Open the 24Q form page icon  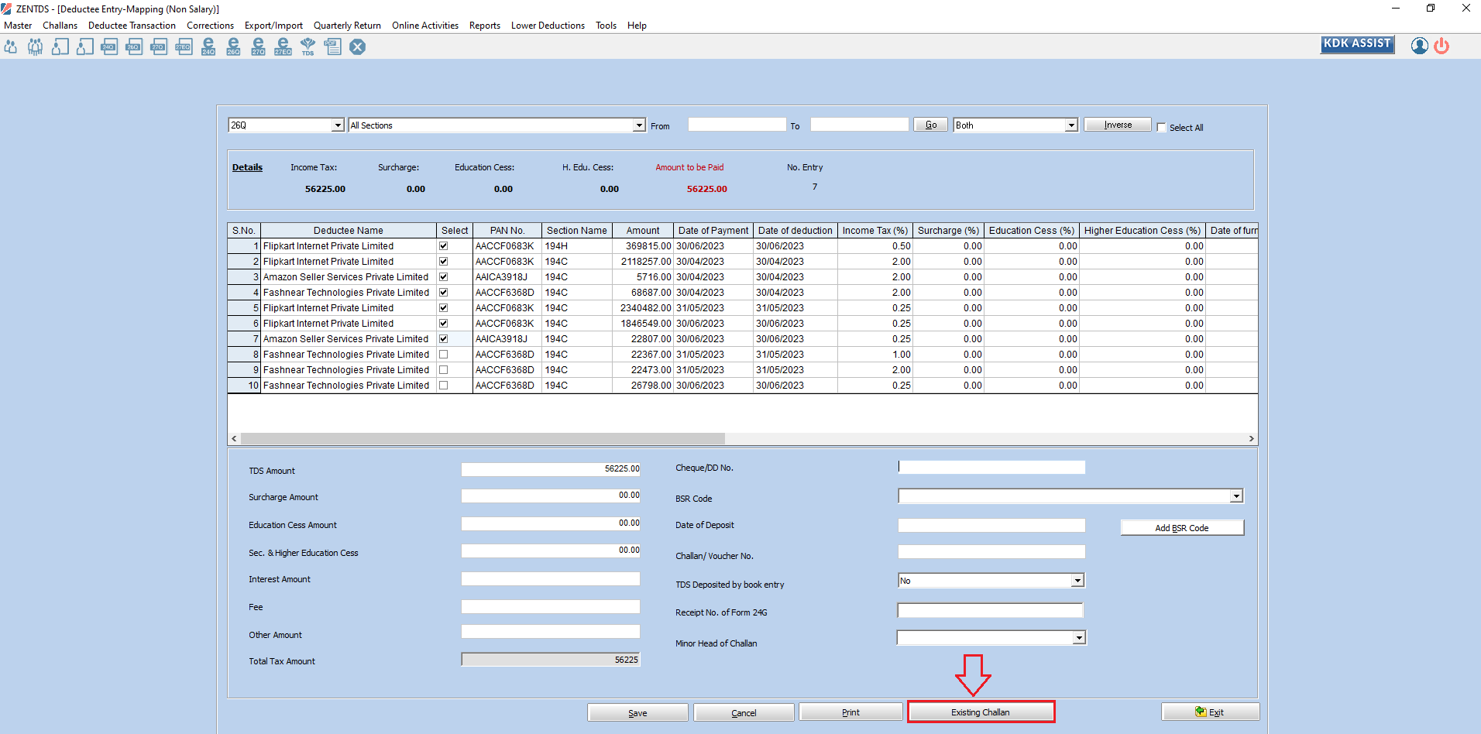109,46
